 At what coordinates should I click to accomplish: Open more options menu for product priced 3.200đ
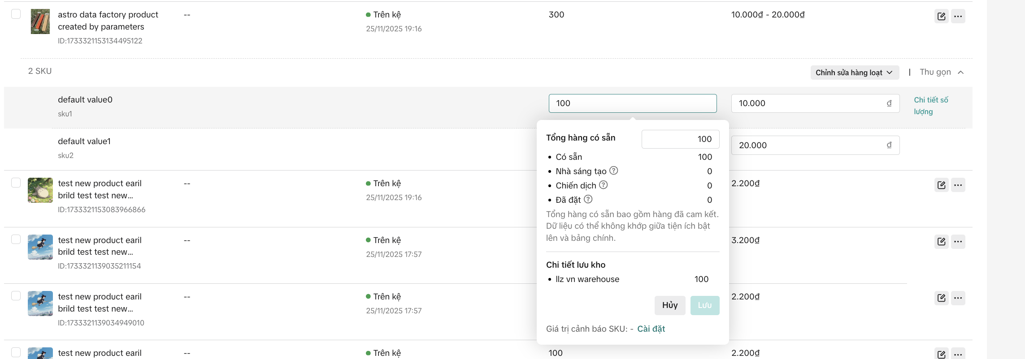[958, 242]
